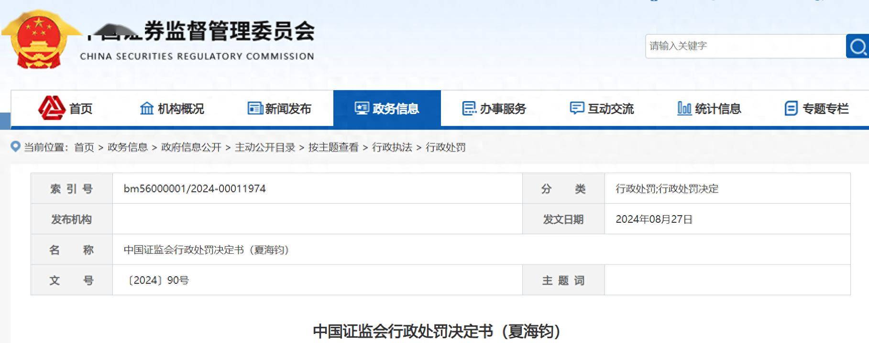Click the location pin icon in breadcrumb
This screenshot has width=869, height=343.
point(16,146)
